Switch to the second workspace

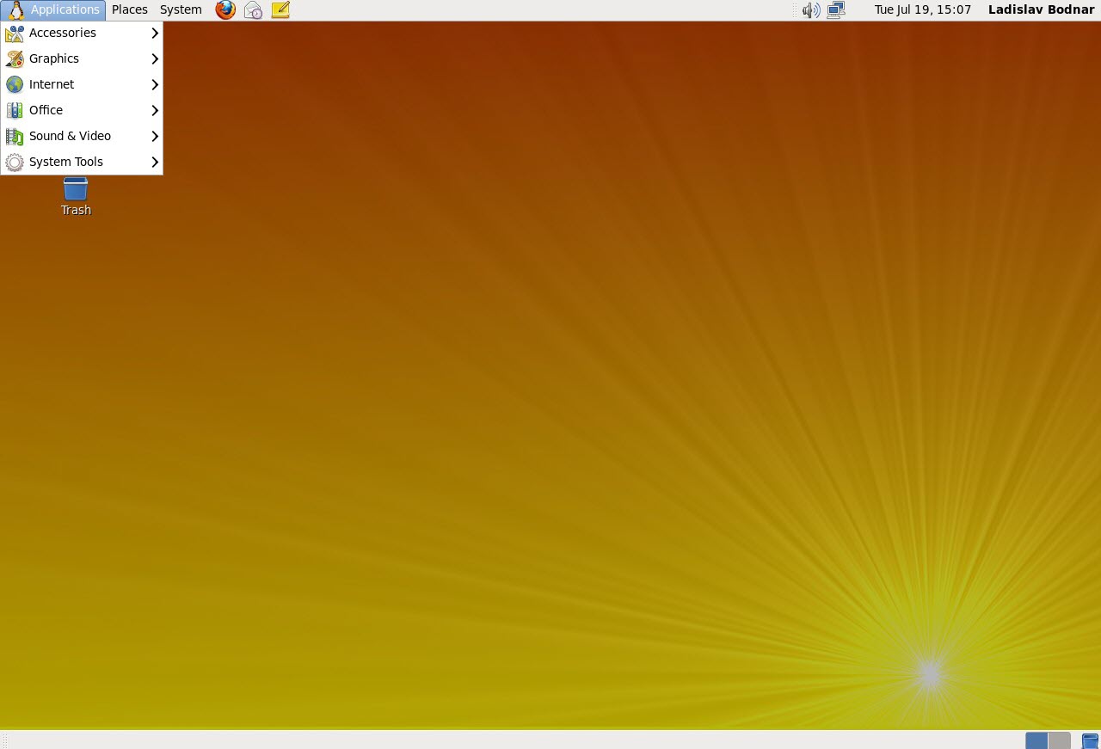click(1060, 740)
